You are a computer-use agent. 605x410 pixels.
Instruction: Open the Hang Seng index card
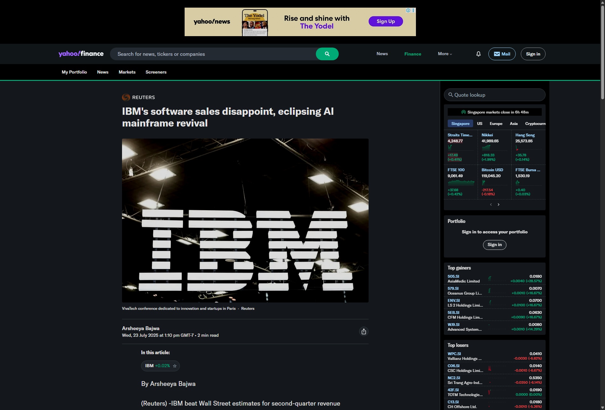(x=528, y=147)
